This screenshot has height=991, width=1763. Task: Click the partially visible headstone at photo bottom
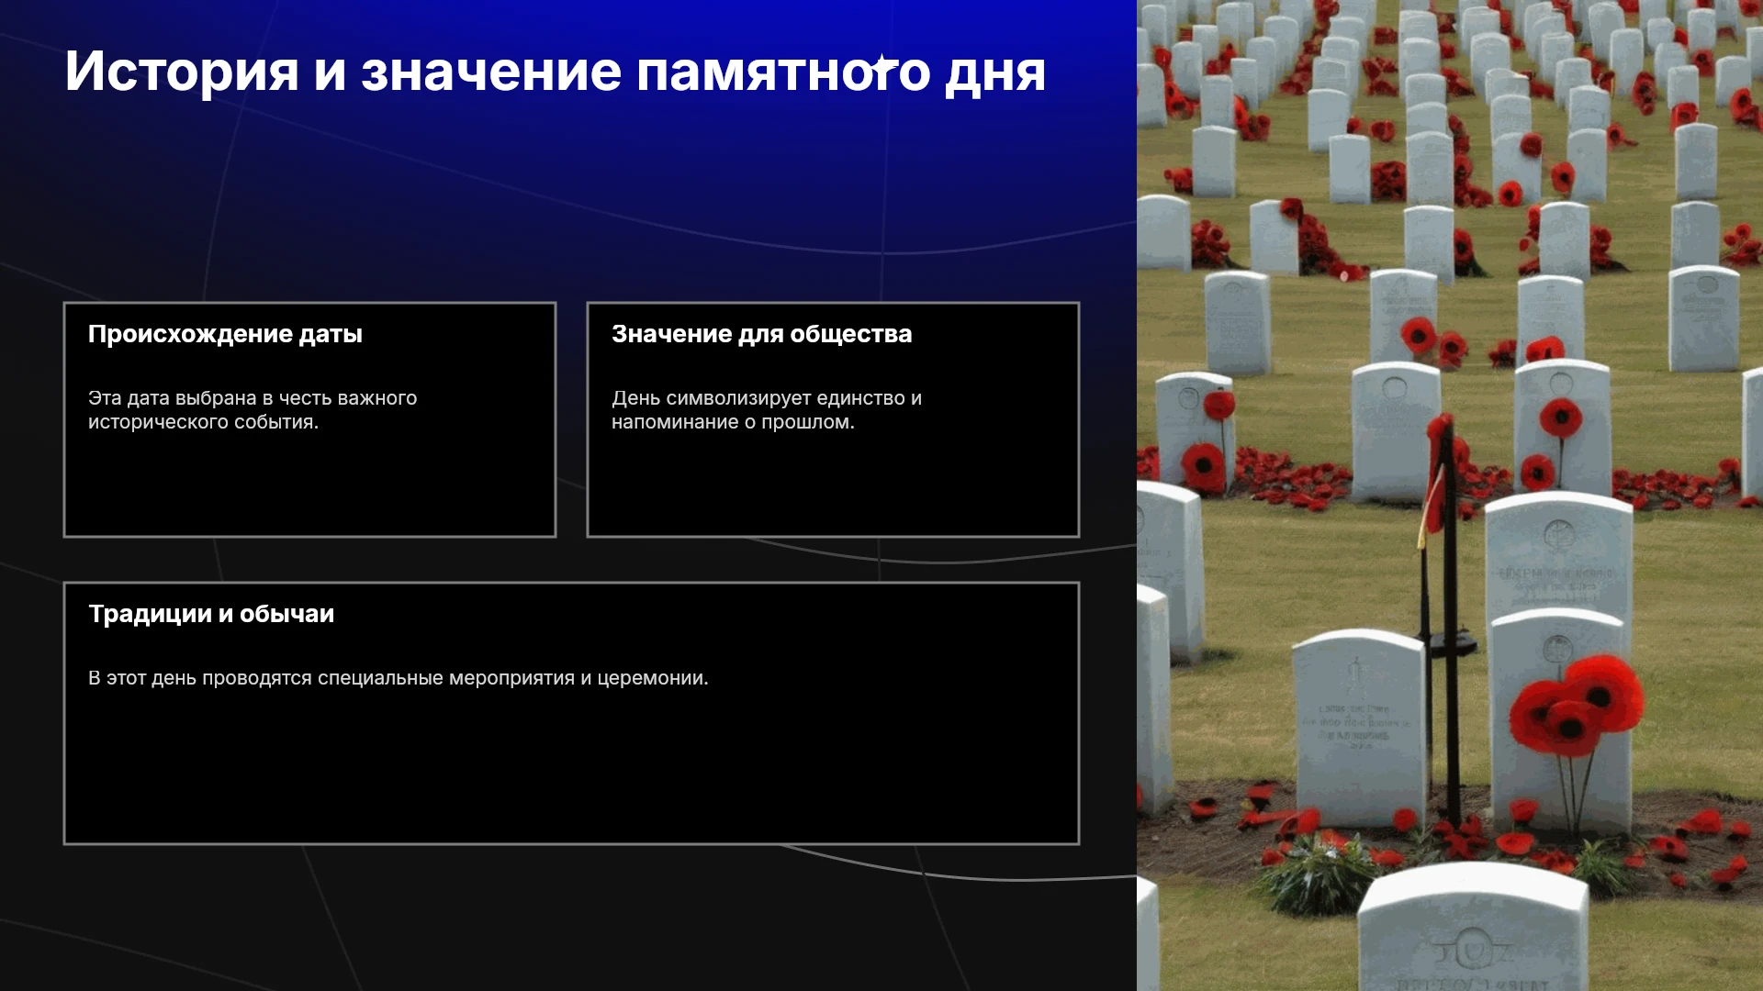point(1473,927)
